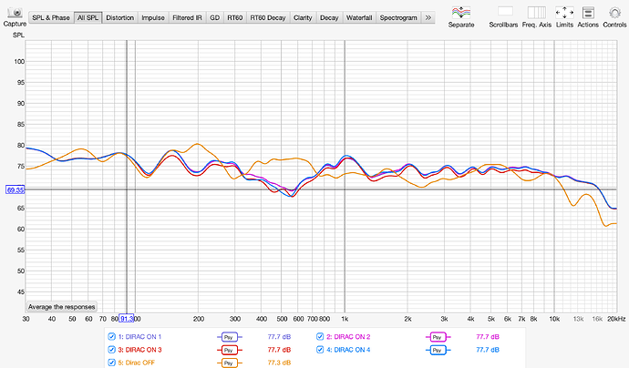Uncheck the DIRAC ON 4 trace checkbox
629x368 pixels.
[320, 350]
